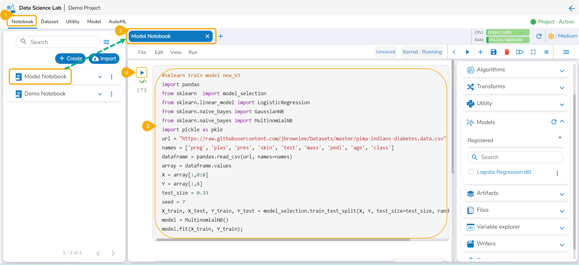Check the Logistic Regression.dill checkbox
This screenshot has width=579, height=265.
pos(470,172)
